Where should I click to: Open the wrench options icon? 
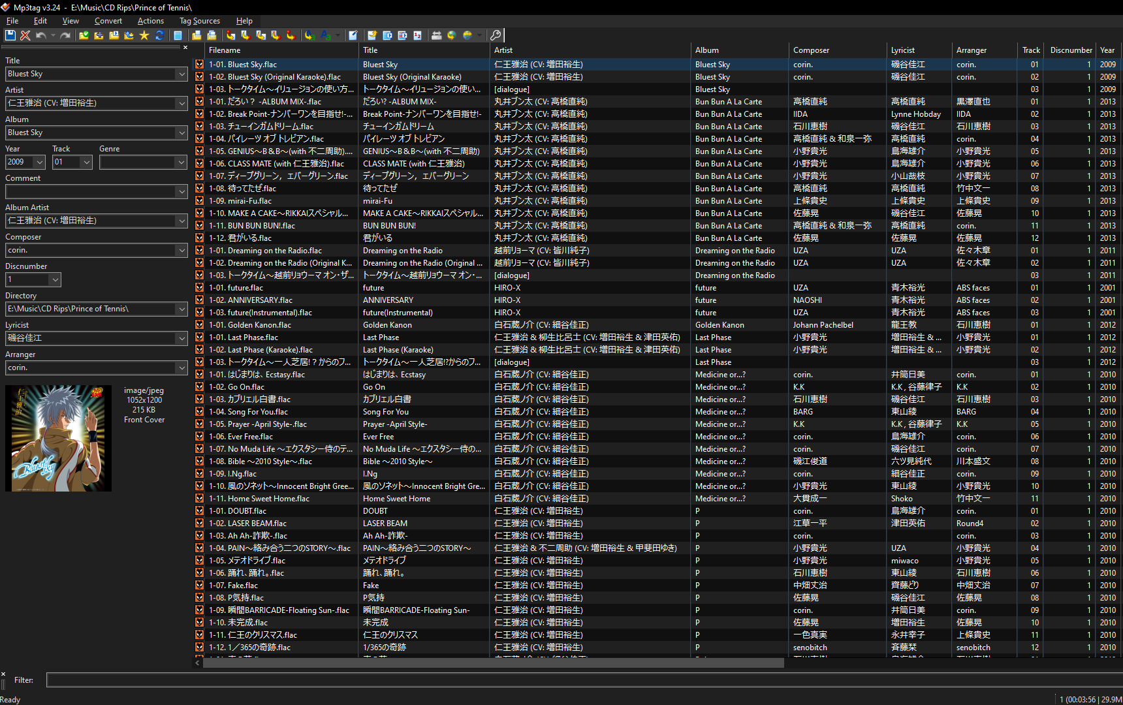point(496,35)
